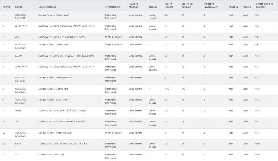Select "ION C. BRĂTIANU" Pitești school entry
Screen dimensions: 278x161
pyautogui.click(x=62, y=111)
